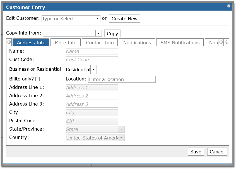Save the customer entry
The width and height of the screenshot is (236, 169).
pyautogui.click(x=196, y=152)
